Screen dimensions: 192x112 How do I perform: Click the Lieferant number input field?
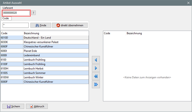pyautogui.click(x=16, y=13)
